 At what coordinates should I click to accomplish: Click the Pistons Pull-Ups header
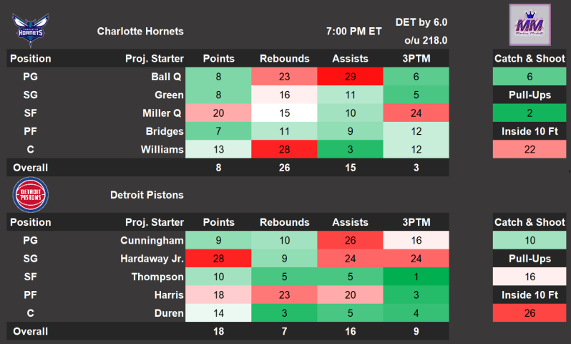pyautogui.click(x=529, y=259)
